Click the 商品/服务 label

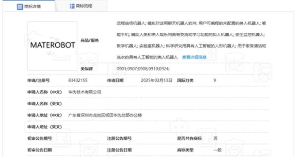(x=90, y=40)
